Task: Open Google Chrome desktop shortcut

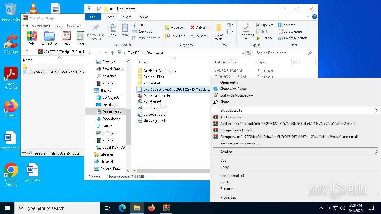Action: (x=11, y=174)
